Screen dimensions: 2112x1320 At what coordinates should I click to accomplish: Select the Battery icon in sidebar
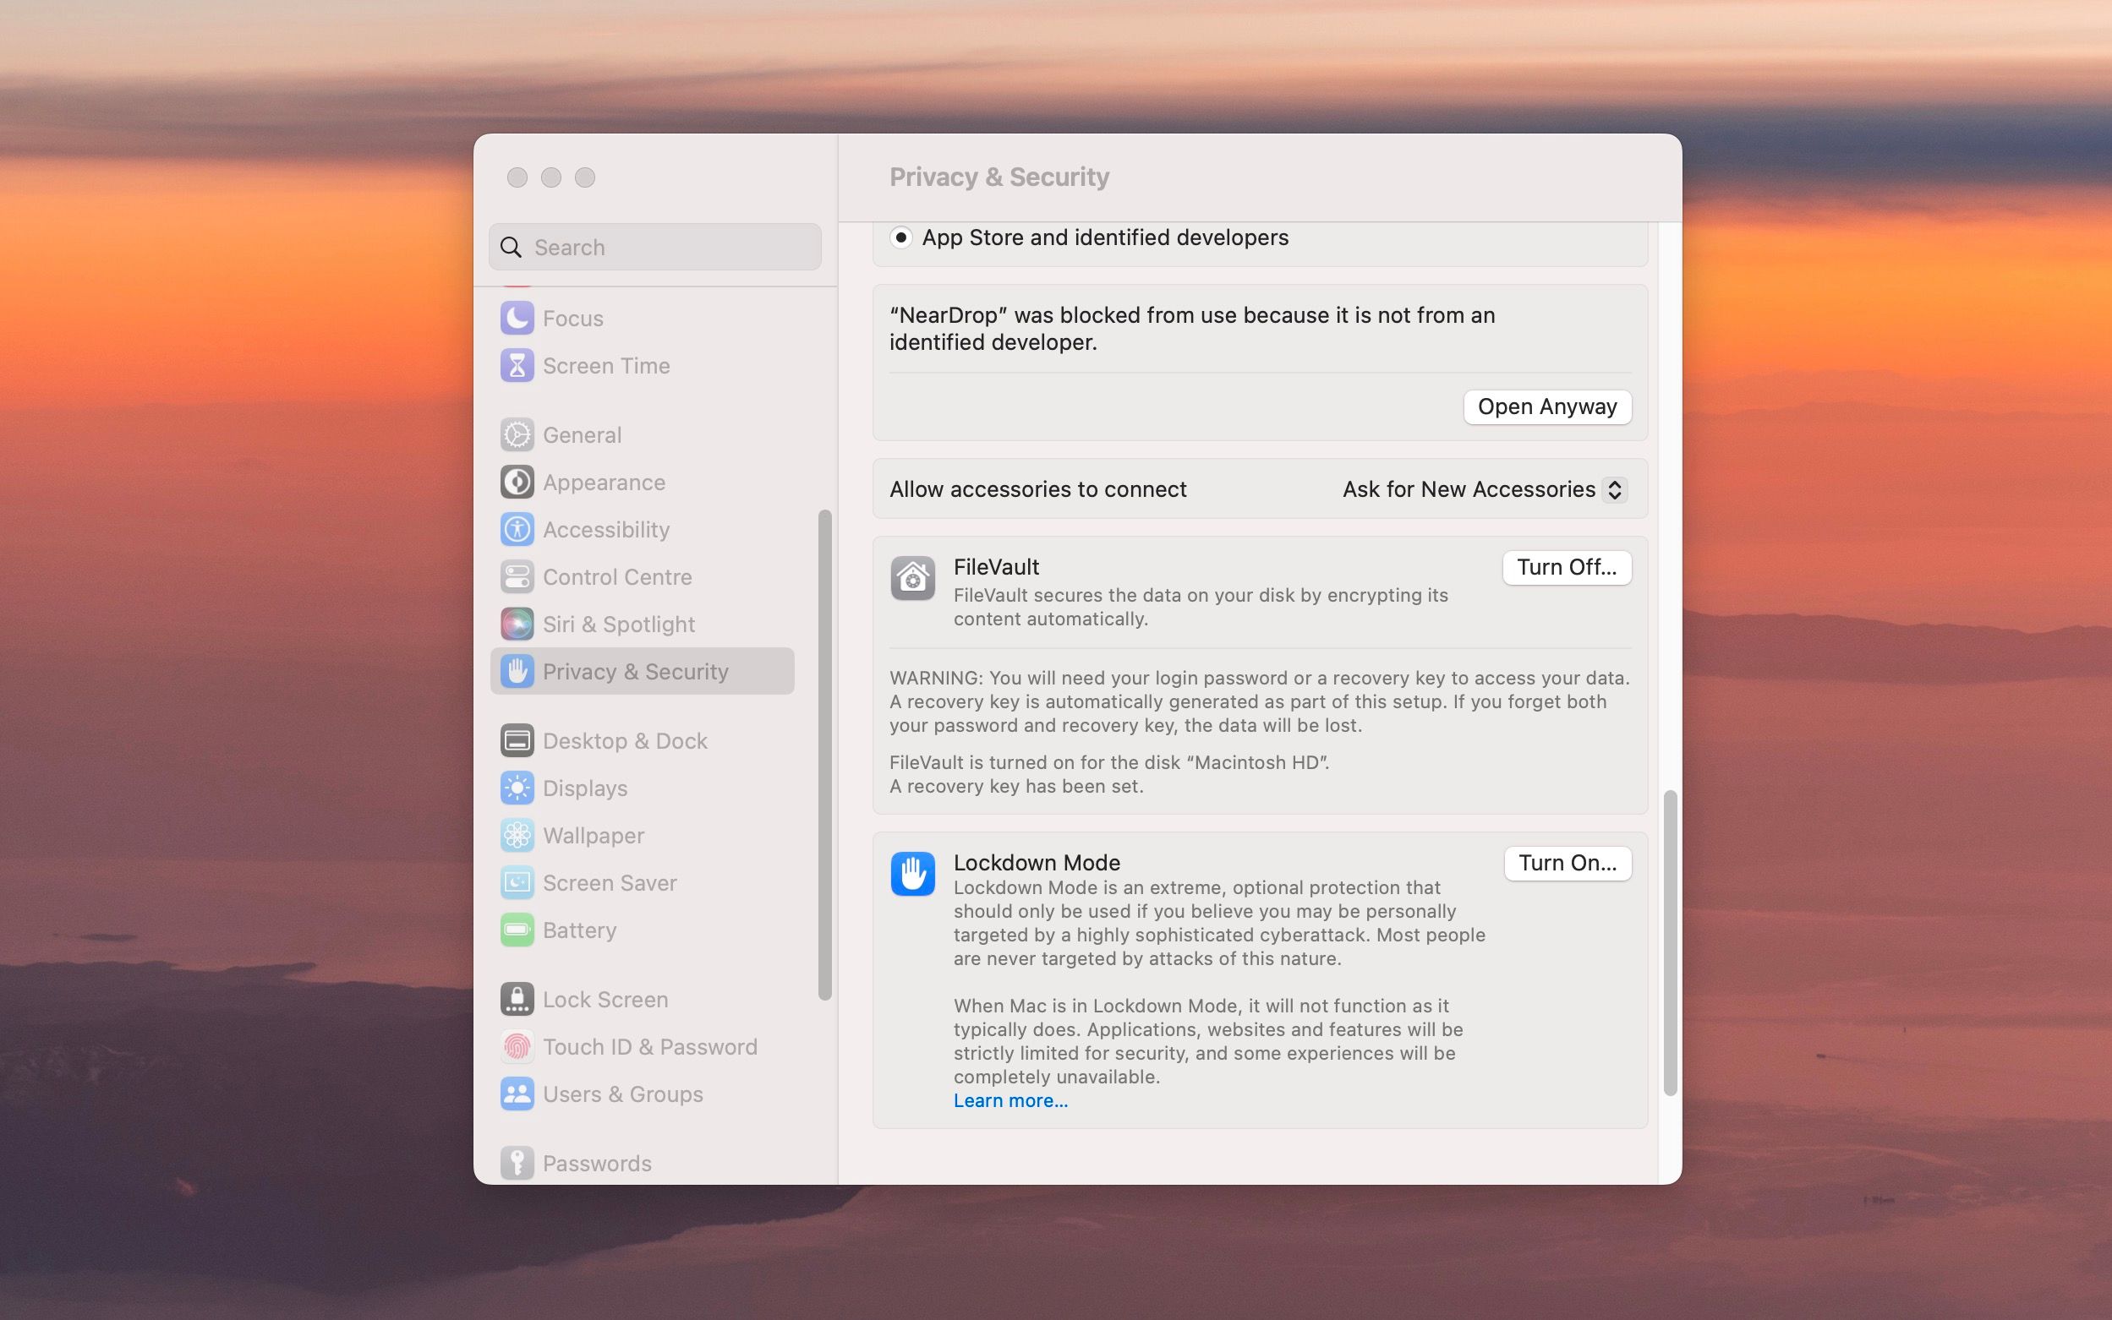pyautogui.click(x=517, y=930)
